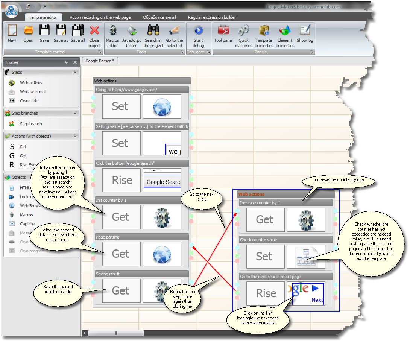
Task: Click the Captcha object item
Action: click(x=27, y=224)
